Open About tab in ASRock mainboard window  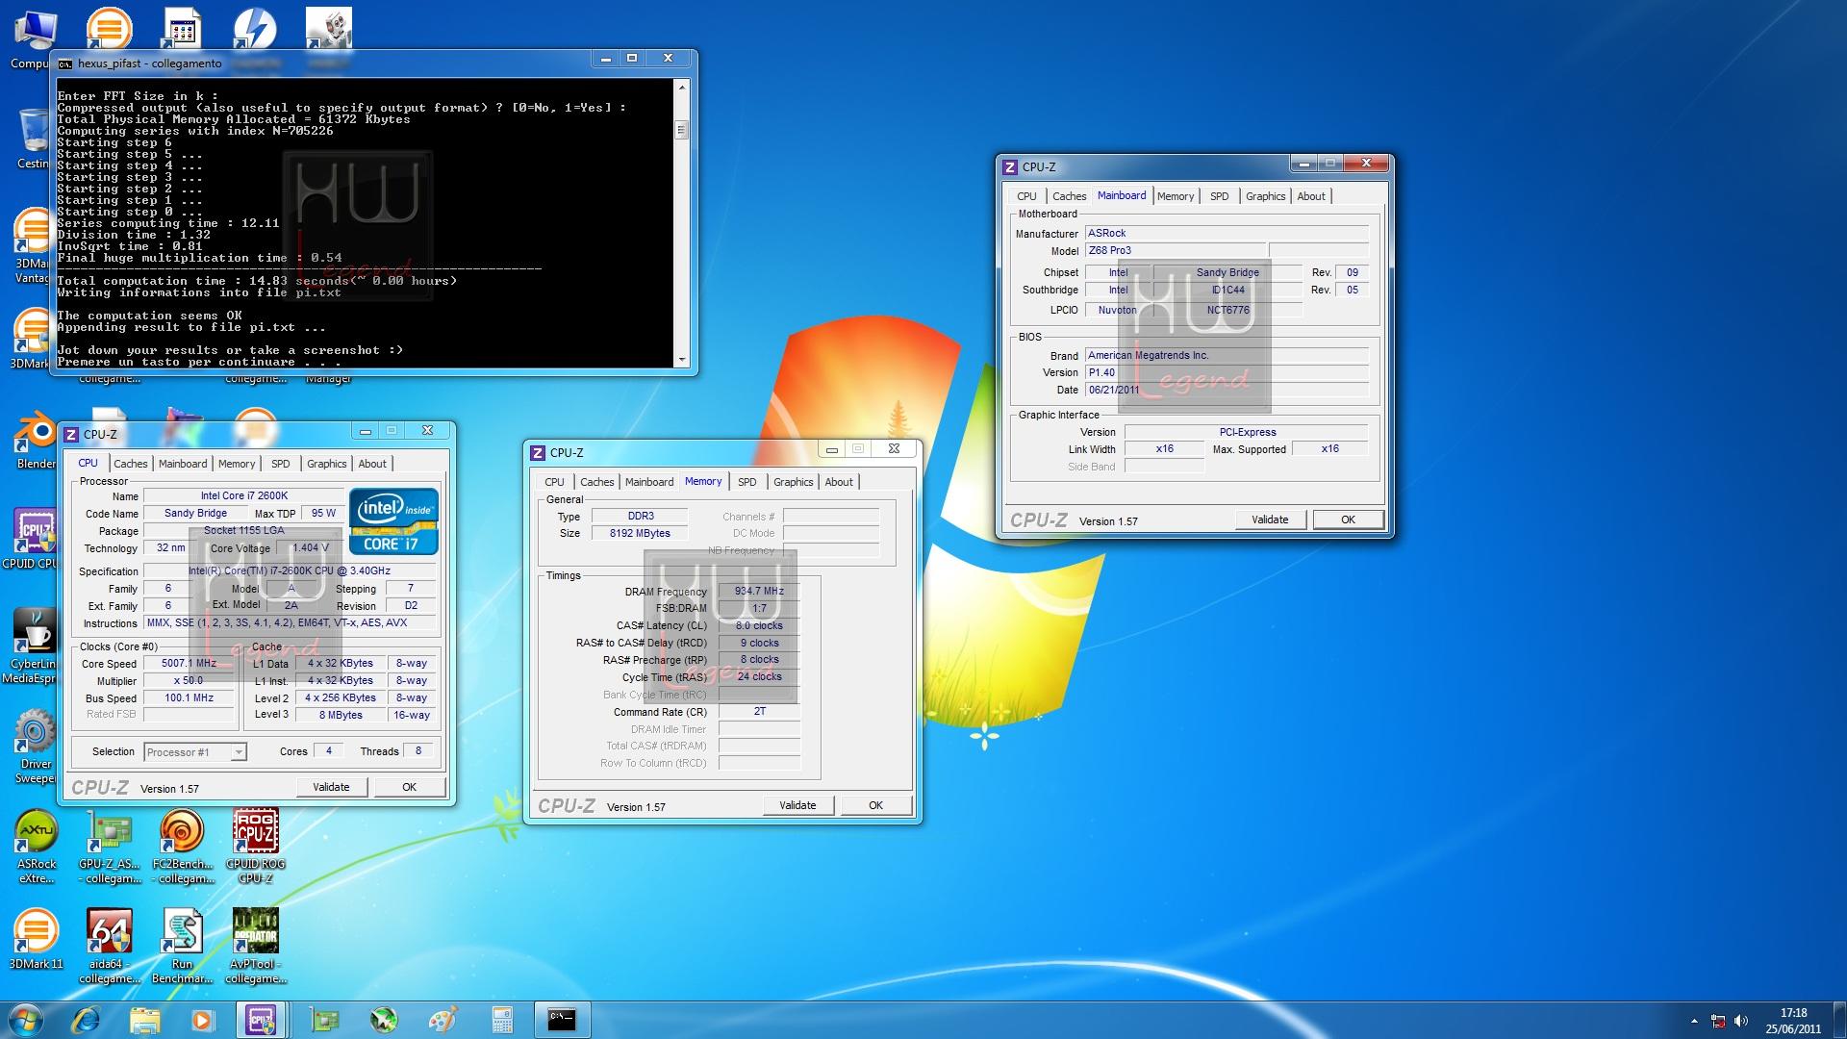click(x=1311, y=196)
